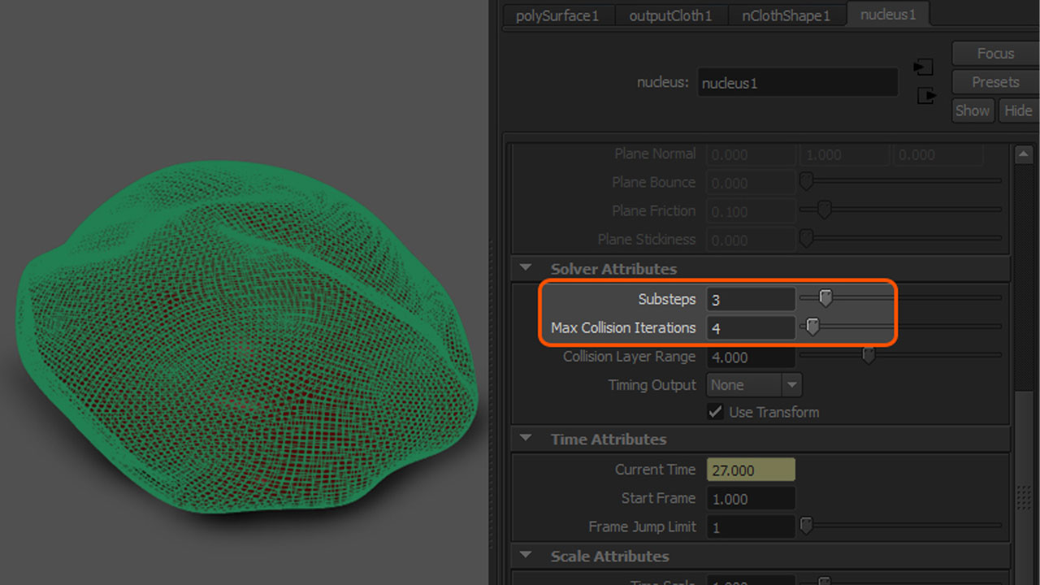Viewport: 1040px width, 585px height.
Task: Click the Show button
Action: click(973, 110)
